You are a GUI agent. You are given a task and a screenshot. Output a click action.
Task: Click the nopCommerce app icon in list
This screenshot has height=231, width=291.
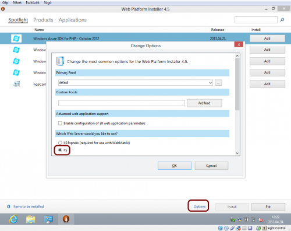point(16,84)
